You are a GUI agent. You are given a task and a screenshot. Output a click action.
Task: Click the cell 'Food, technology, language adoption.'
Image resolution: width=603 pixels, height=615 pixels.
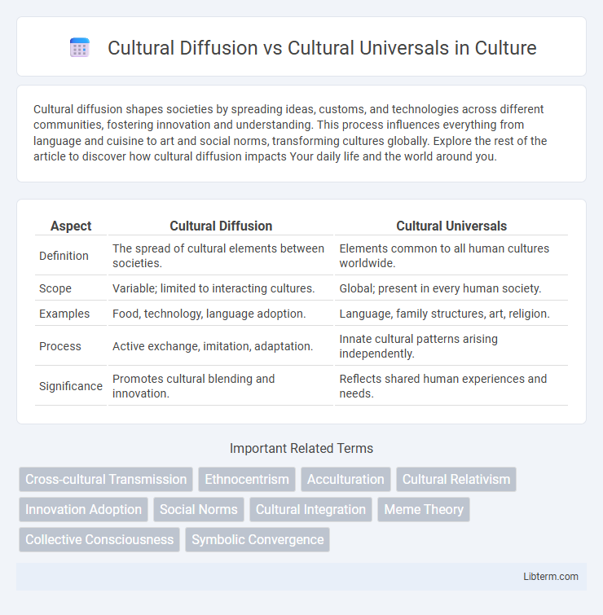[x=221, y=314]
